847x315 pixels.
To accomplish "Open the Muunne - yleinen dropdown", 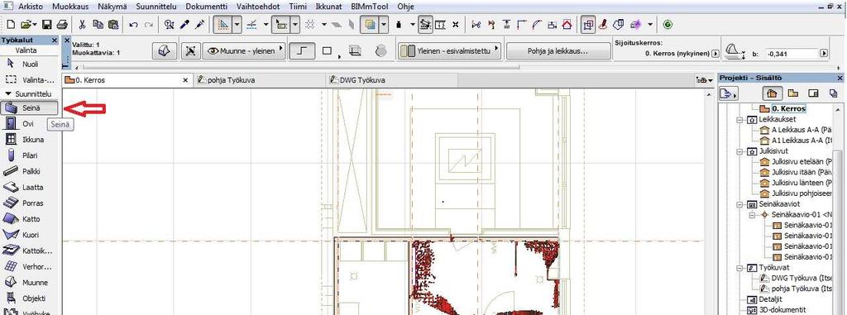I will point(244,50).
